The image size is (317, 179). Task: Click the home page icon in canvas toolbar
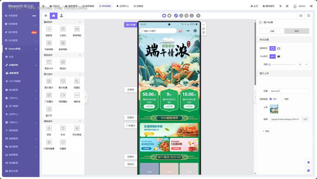point(53,16)
